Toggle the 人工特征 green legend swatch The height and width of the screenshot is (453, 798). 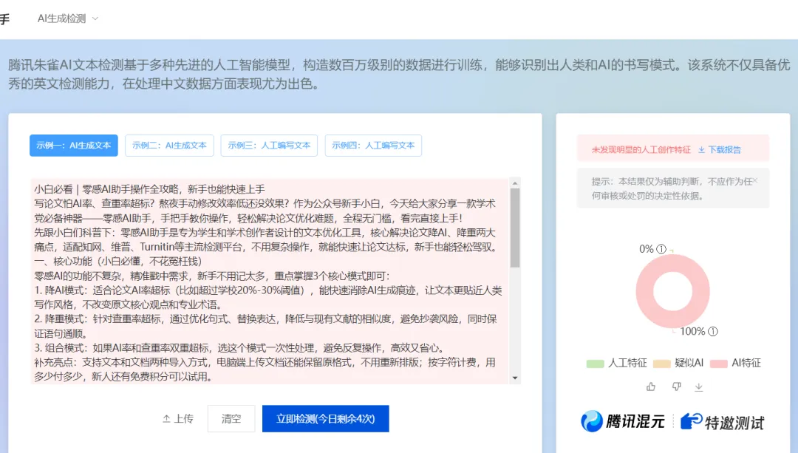[x=595, y=364]
